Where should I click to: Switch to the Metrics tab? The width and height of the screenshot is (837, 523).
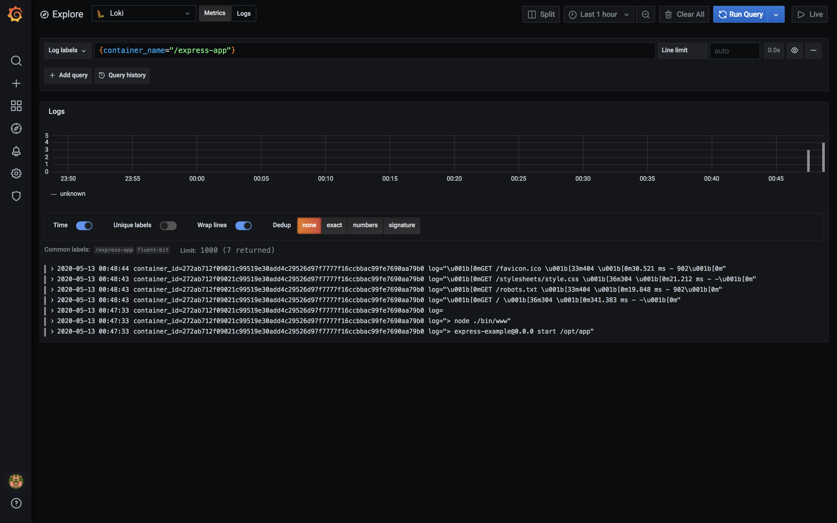point(214,13)
